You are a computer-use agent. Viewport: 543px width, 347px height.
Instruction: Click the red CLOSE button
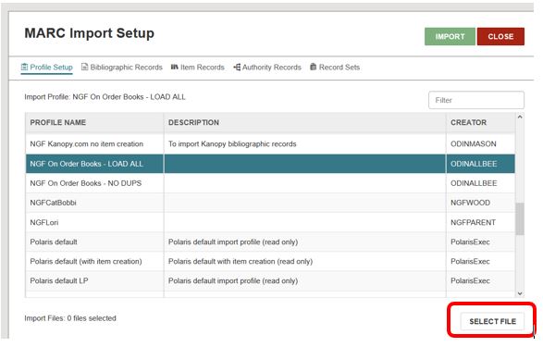pos(500,36)
